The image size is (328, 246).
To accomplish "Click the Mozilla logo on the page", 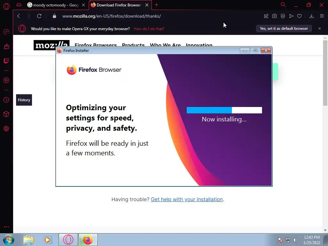I will 52,45.
